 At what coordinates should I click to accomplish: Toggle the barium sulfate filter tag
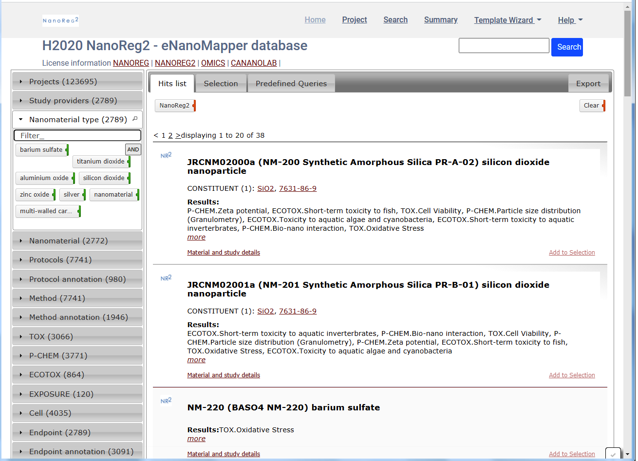coord(41,150)
